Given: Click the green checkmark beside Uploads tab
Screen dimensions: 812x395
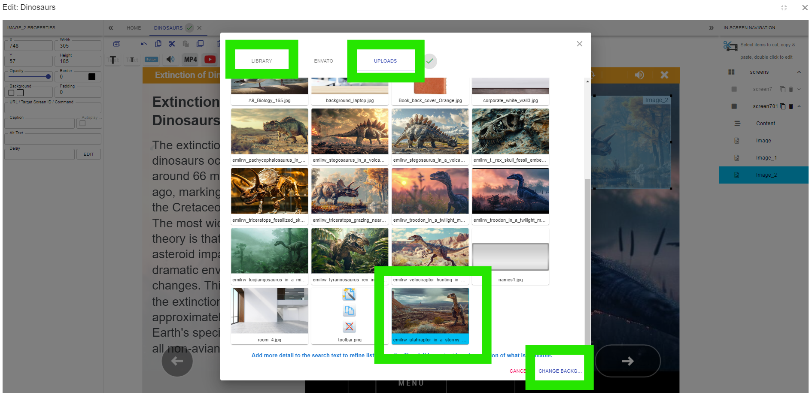Looking at the screenshot, I should click(430, 61).
